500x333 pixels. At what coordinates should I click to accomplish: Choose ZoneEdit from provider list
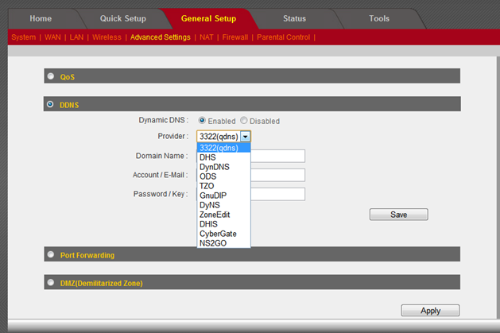click(x=223, y=215)
